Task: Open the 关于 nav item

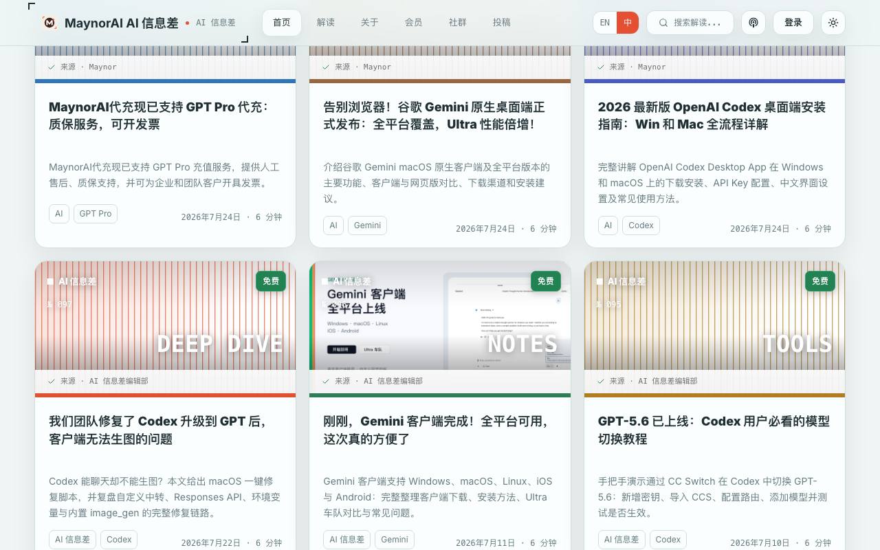Action: coord(370,23)
